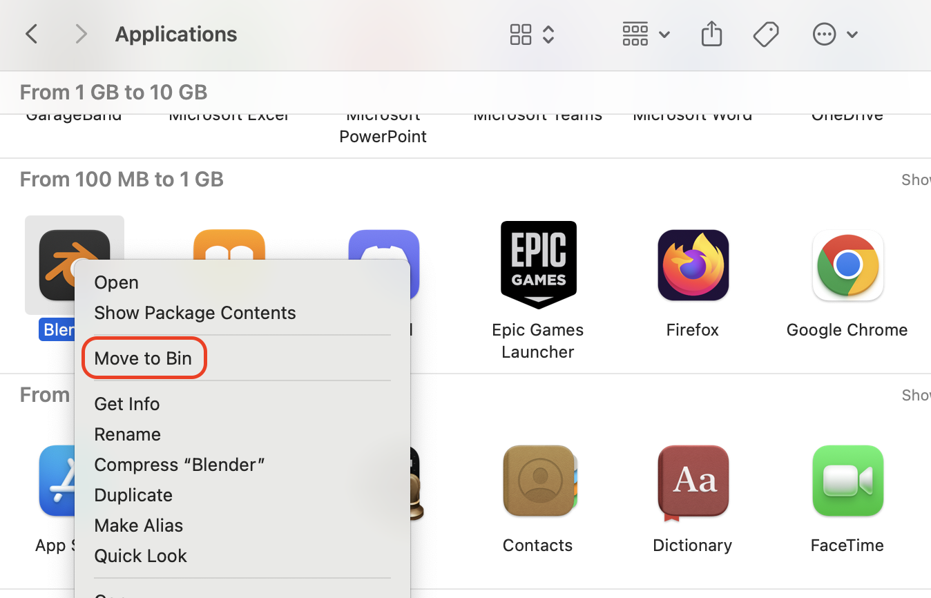Select Quick Look from the context menu

[140, 555]
